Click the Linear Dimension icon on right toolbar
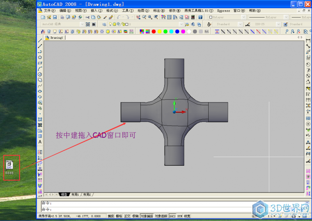 (x=308, y=41)
